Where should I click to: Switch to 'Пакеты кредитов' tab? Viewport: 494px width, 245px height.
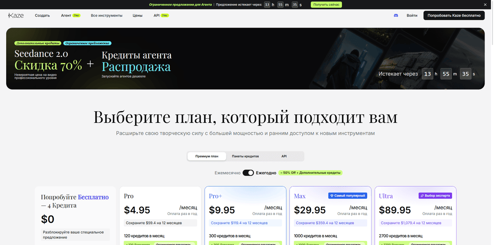(x=245, y=156)
